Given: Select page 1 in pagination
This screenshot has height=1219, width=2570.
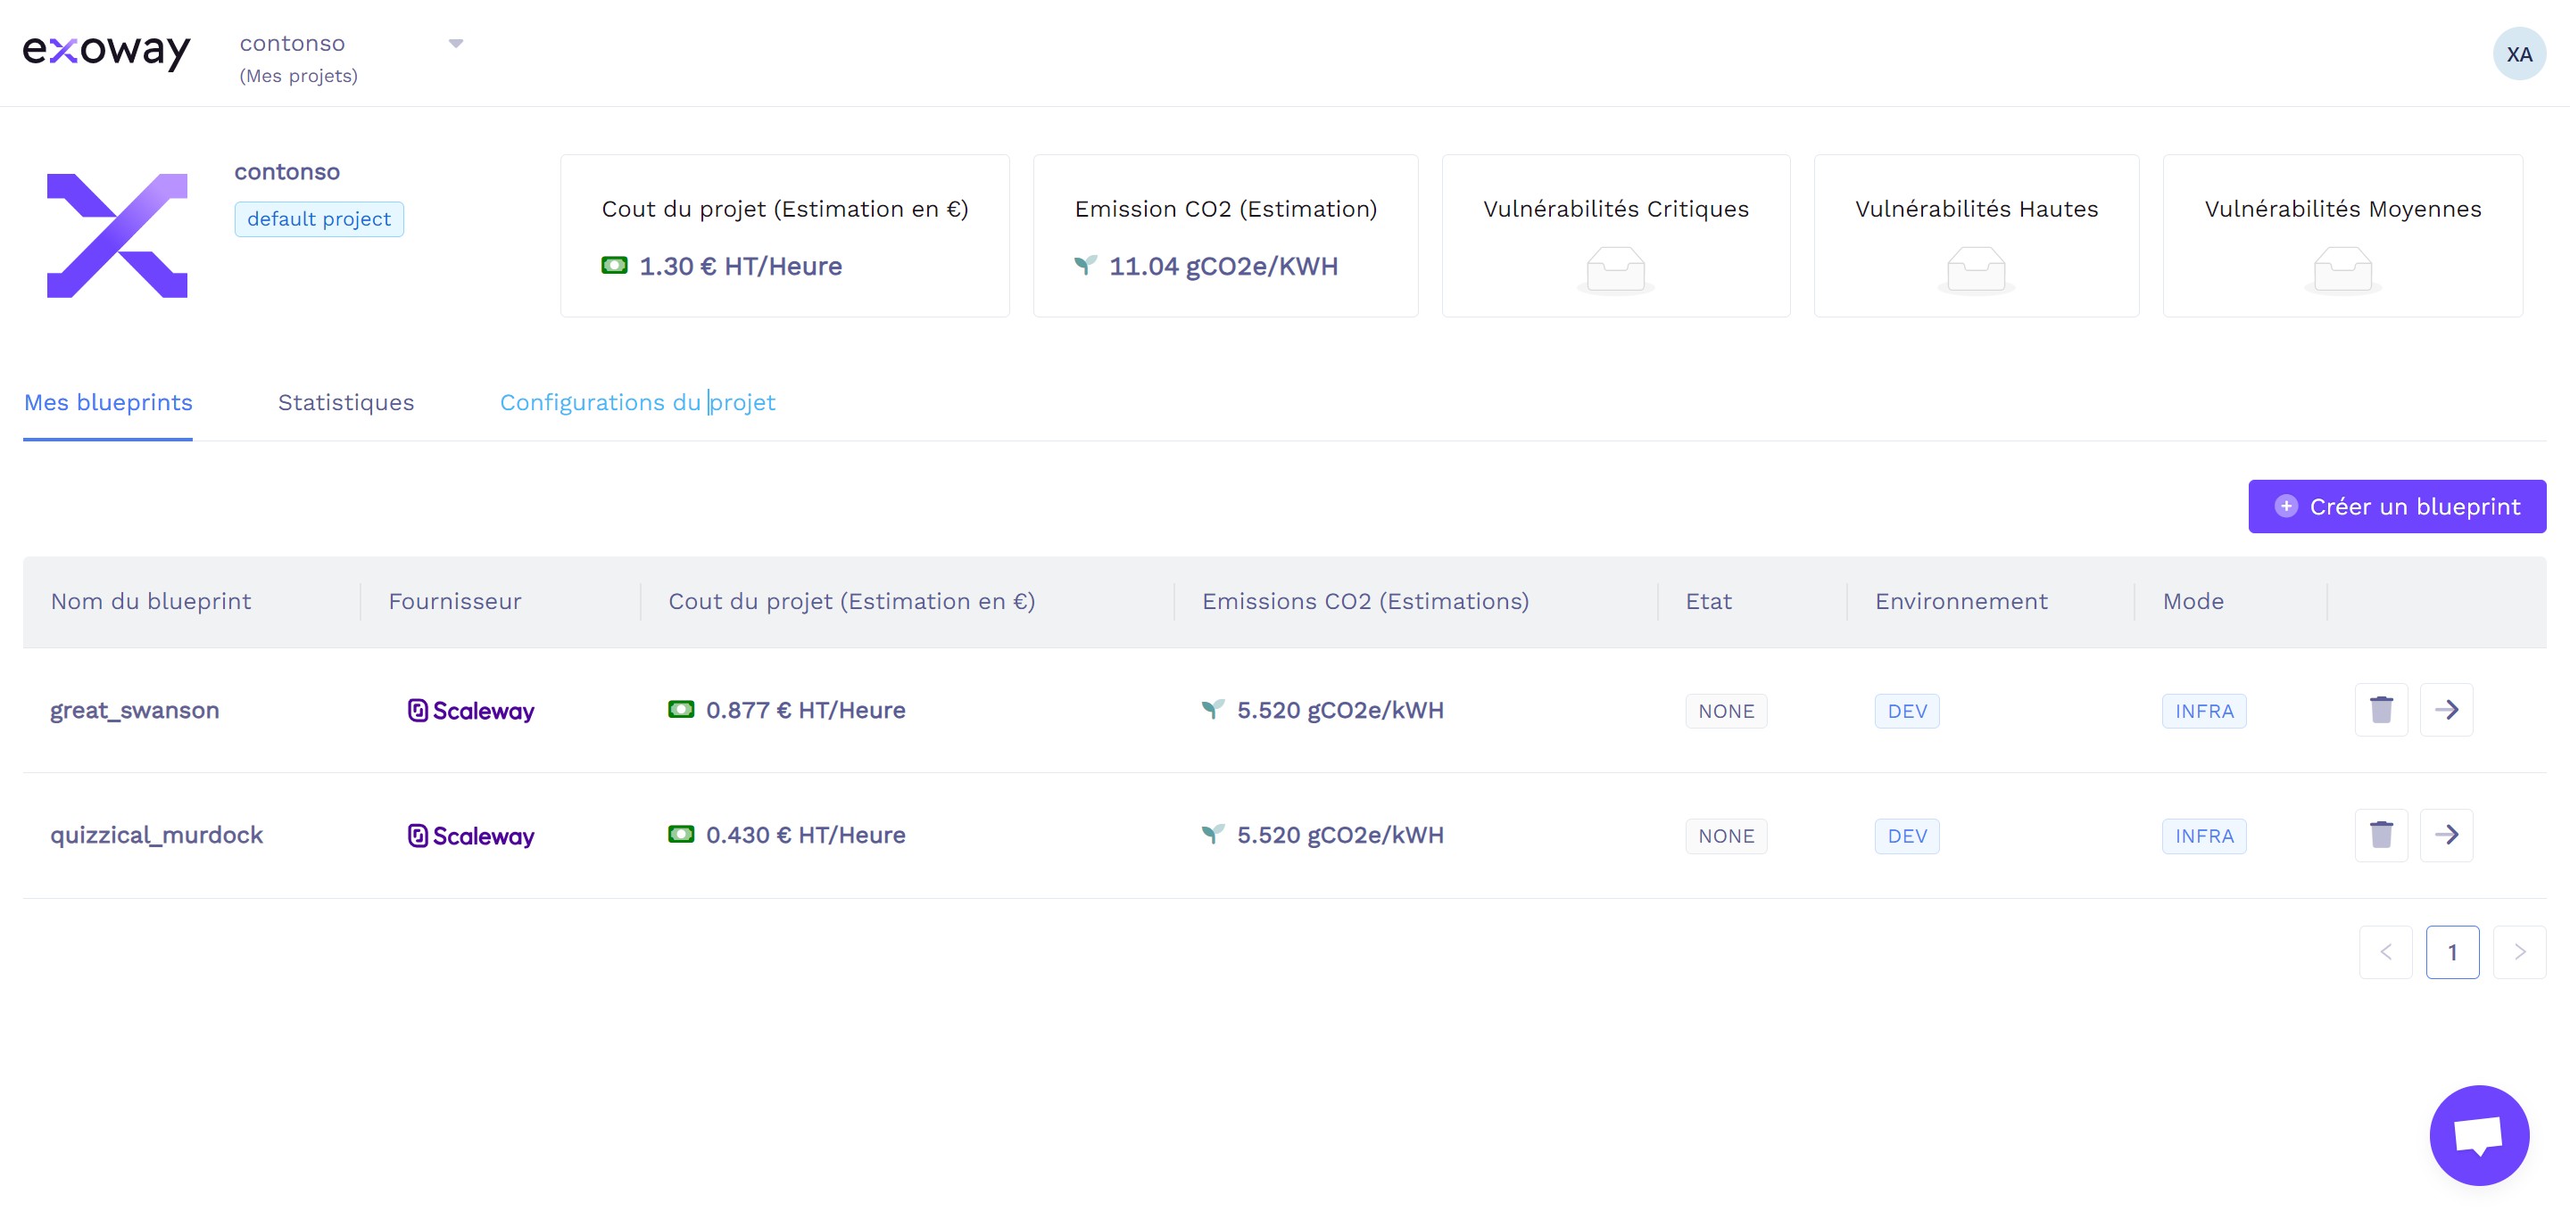Looking at the screenshot, I should click(x=2451, y=951).
